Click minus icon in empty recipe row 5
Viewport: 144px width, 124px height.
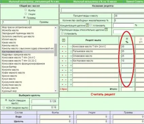click(66, 66)
